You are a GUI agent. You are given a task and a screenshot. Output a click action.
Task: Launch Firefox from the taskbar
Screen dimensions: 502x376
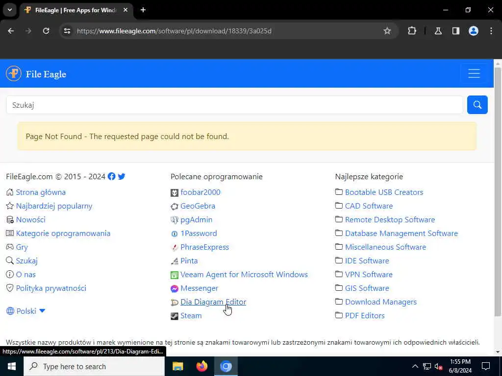tap(201, 366)
